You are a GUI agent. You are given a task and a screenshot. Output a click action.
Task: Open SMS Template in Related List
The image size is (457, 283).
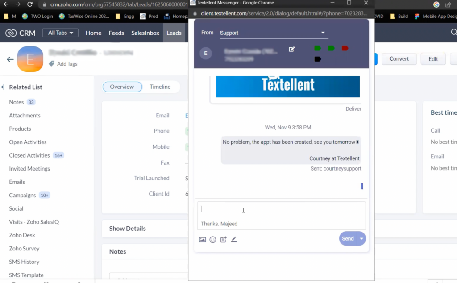(26, 275)
